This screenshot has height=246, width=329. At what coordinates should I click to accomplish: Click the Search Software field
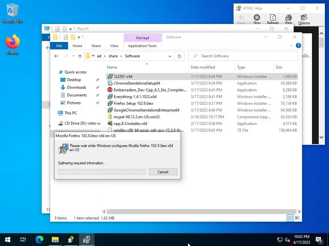pos(243,56)
